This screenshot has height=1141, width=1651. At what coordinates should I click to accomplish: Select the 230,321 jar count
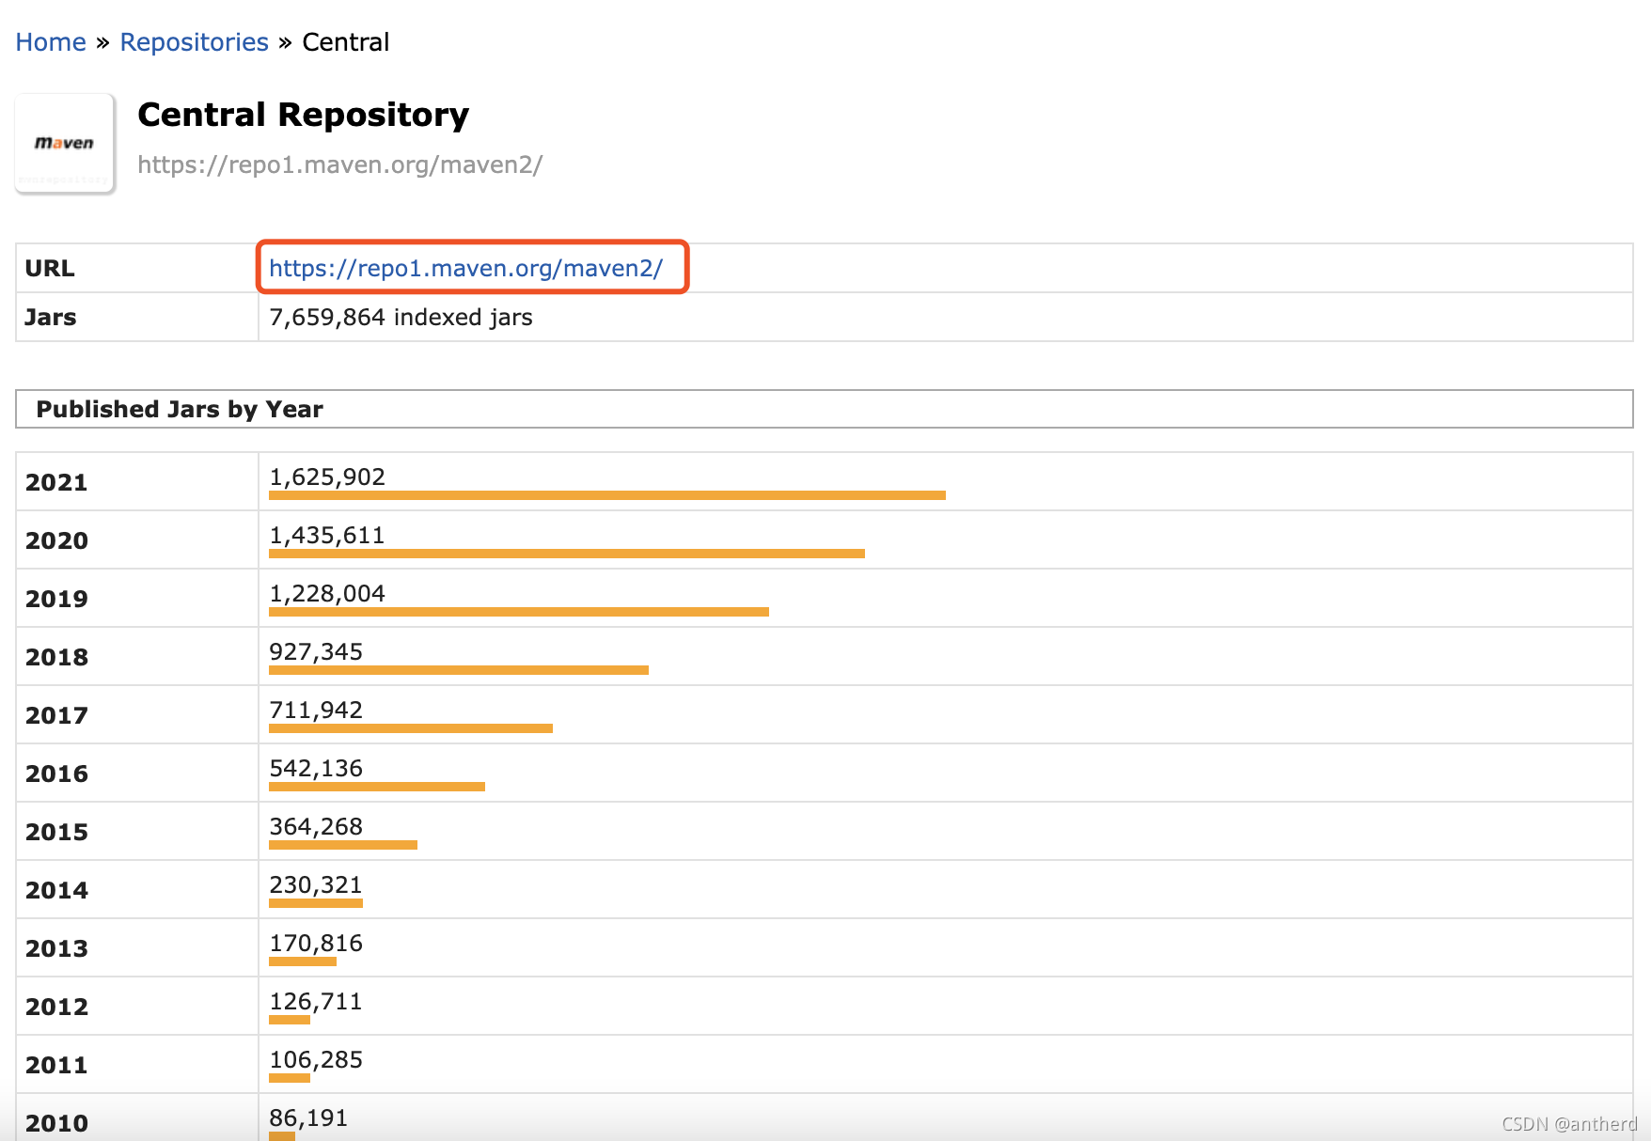(x=316, y=884)
